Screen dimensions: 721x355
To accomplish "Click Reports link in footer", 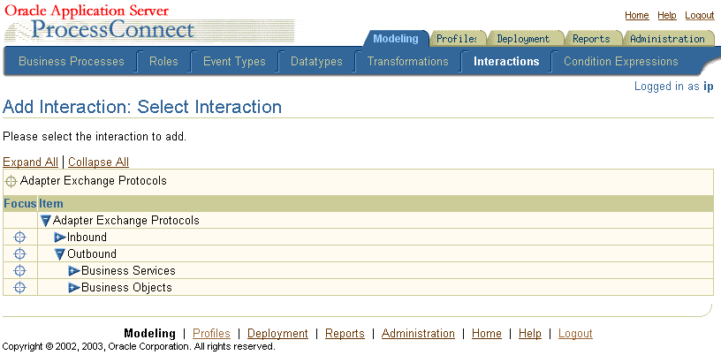I will tap(345, 334).
